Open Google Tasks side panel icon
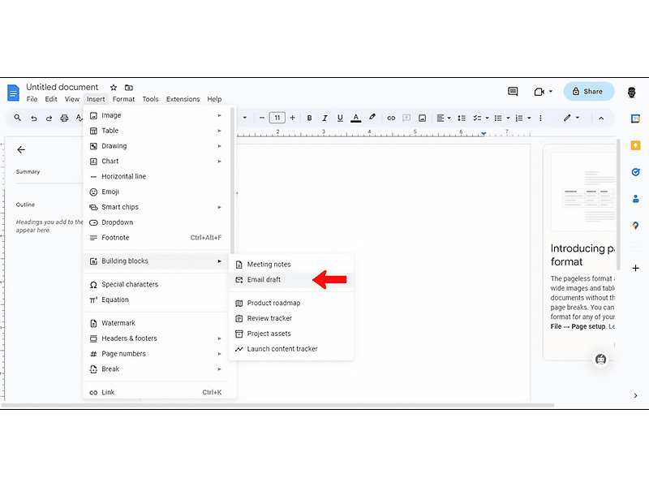Screen dimensions: 649x487 (x=635, y=172)
